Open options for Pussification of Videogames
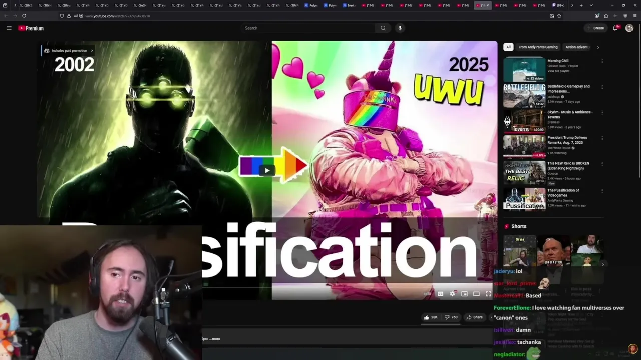Screen dimensions: 641x360 [602, 191]
